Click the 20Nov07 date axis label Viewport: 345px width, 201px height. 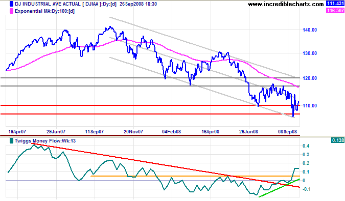point(133,132)
